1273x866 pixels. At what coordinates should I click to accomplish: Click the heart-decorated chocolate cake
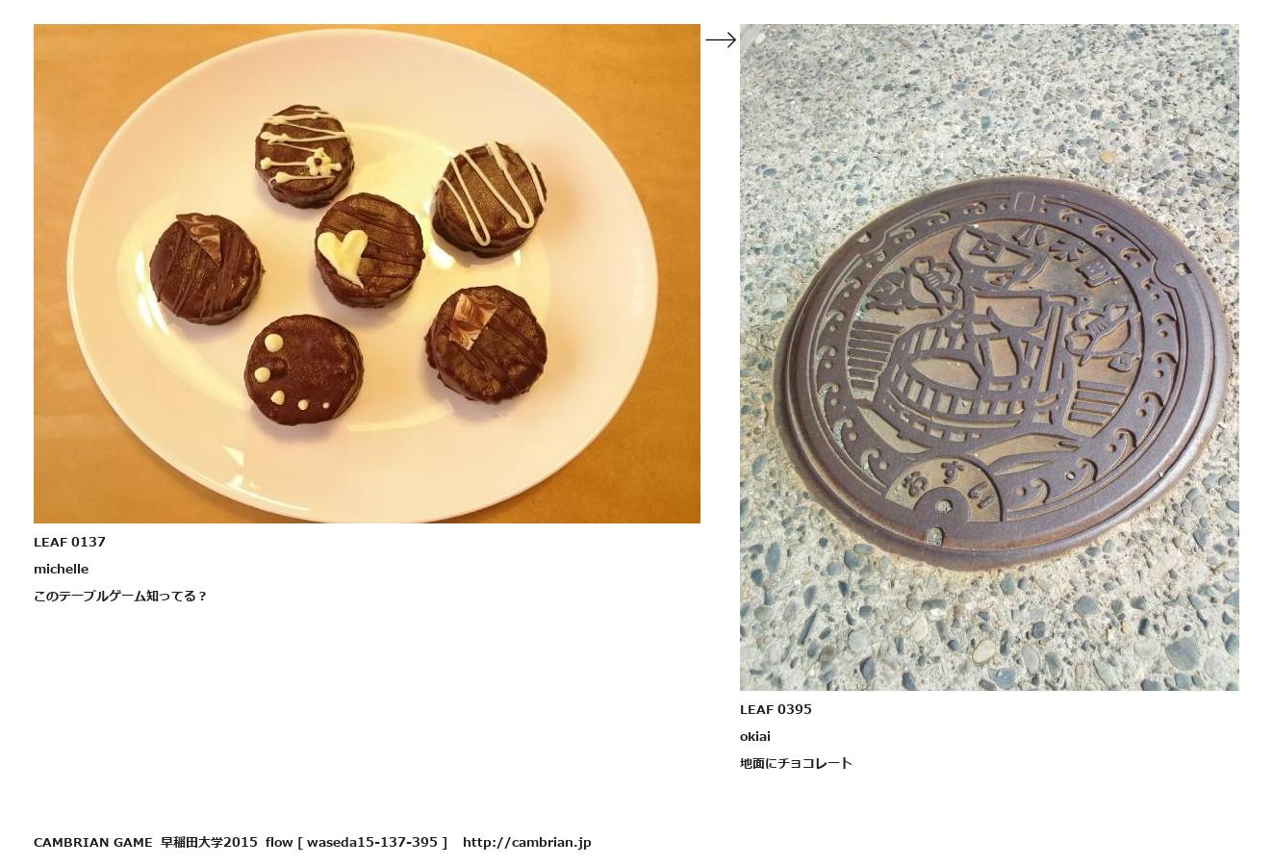369,250
